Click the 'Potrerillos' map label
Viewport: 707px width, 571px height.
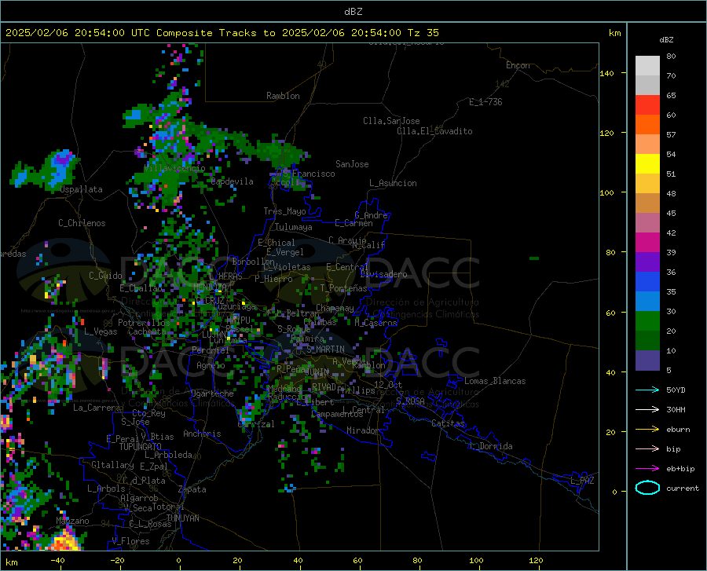(144, 323)
